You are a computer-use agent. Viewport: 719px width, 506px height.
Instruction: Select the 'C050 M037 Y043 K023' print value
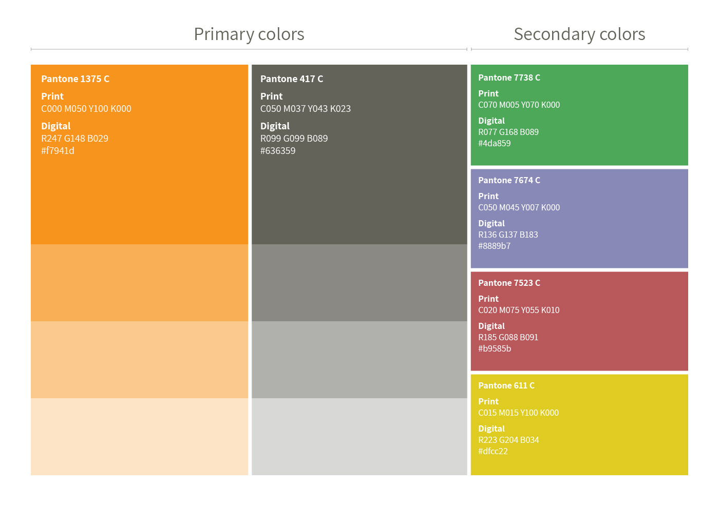(x=306, y=109)
